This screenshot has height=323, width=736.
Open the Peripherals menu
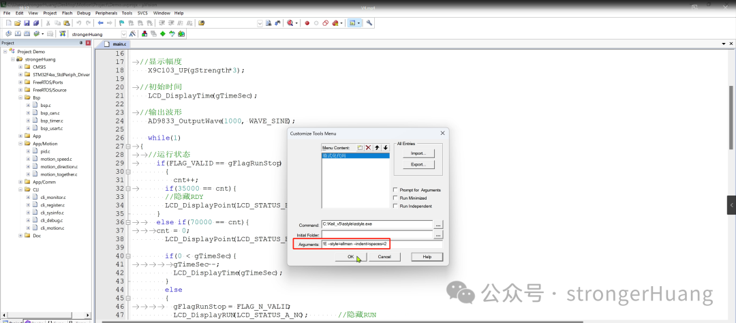(x=106, y=13)
